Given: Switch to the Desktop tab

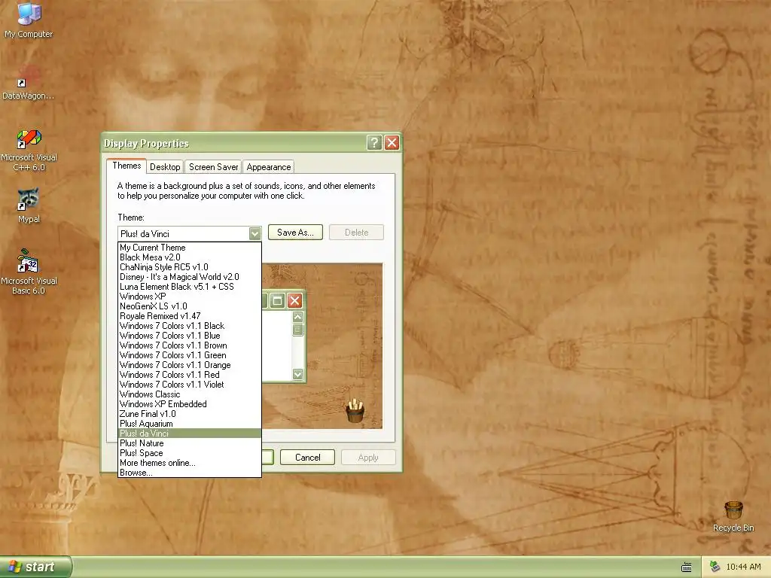Looking at the screenshot, I should pyautogui.click(x=165, y=167).
